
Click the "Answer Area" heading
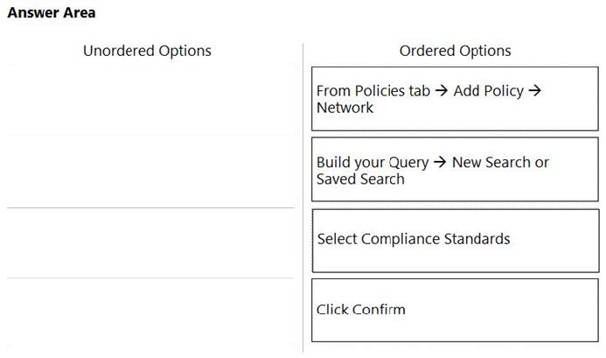click(x=52, y=13)
